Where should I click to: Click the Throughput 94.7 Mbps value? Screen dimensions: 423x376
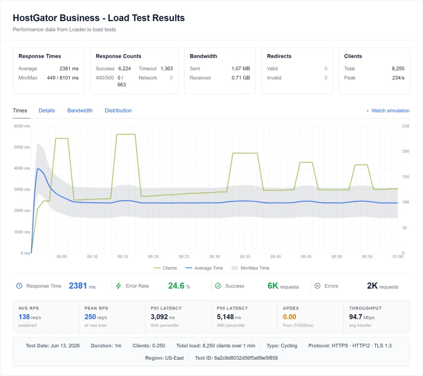[x=362, y=317]
